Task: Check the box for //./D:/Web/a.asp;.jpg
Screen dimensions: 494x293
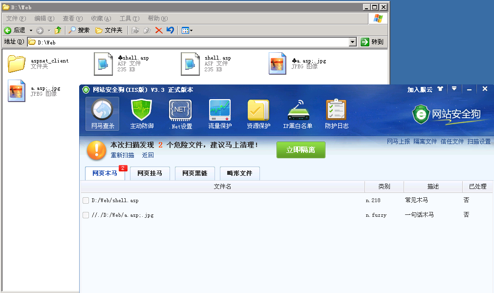Action: tap(86, 215)
